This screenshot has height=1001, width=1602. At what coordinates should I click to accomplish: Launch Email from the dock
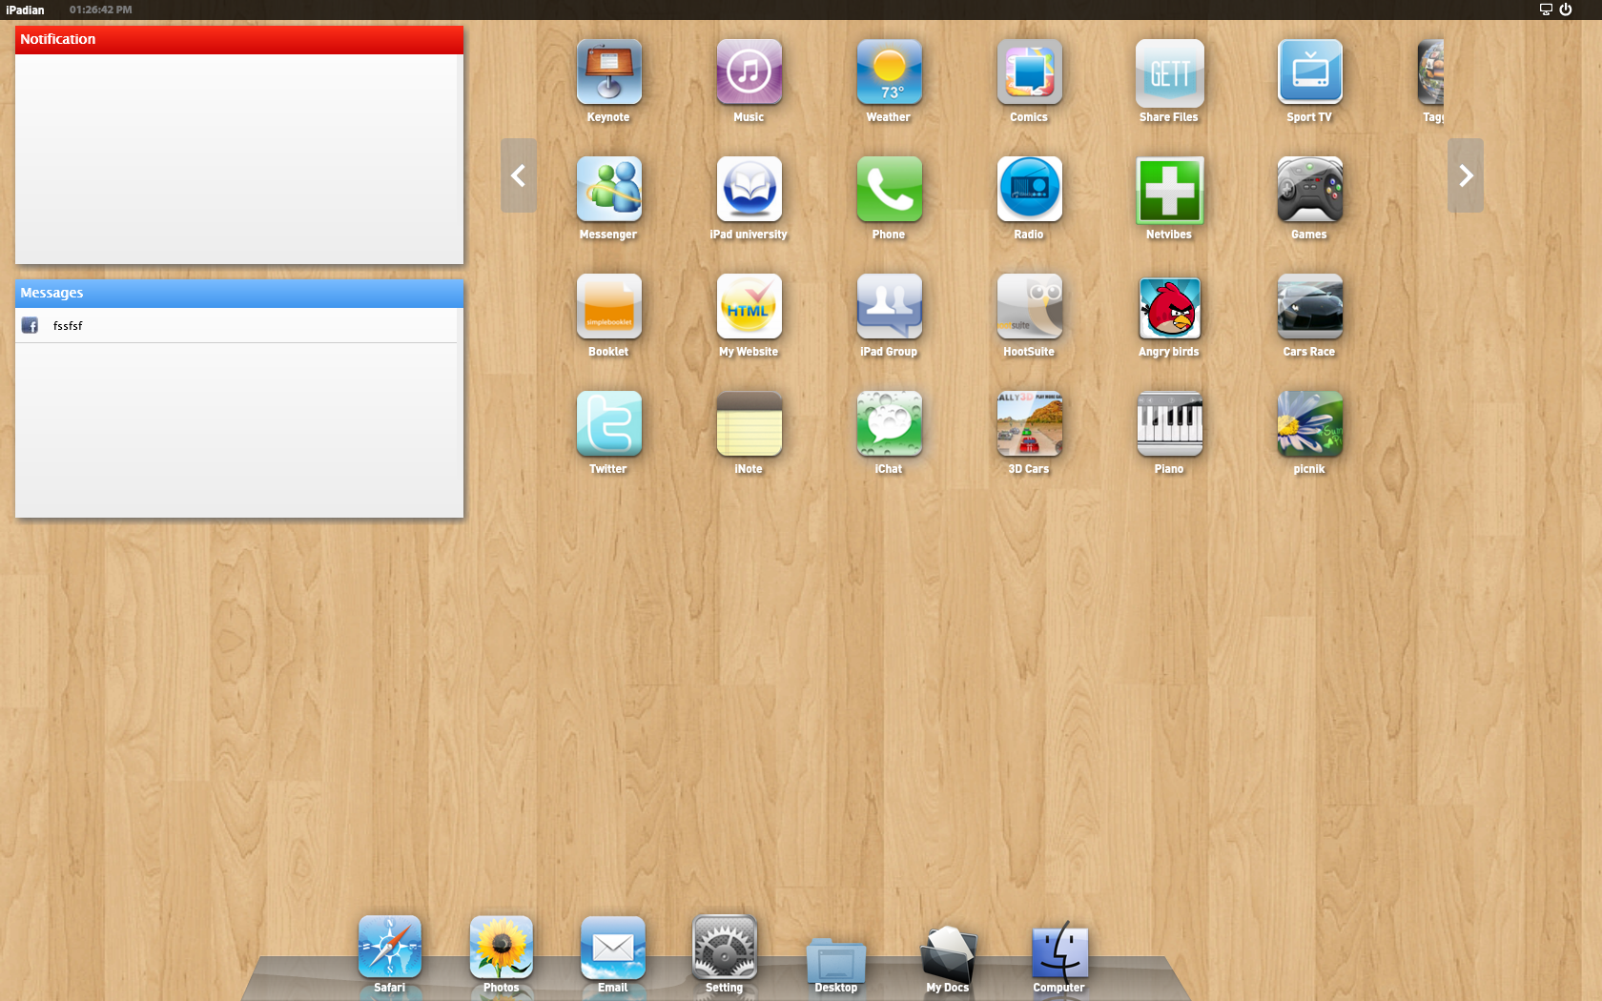[x=612, y=948]
